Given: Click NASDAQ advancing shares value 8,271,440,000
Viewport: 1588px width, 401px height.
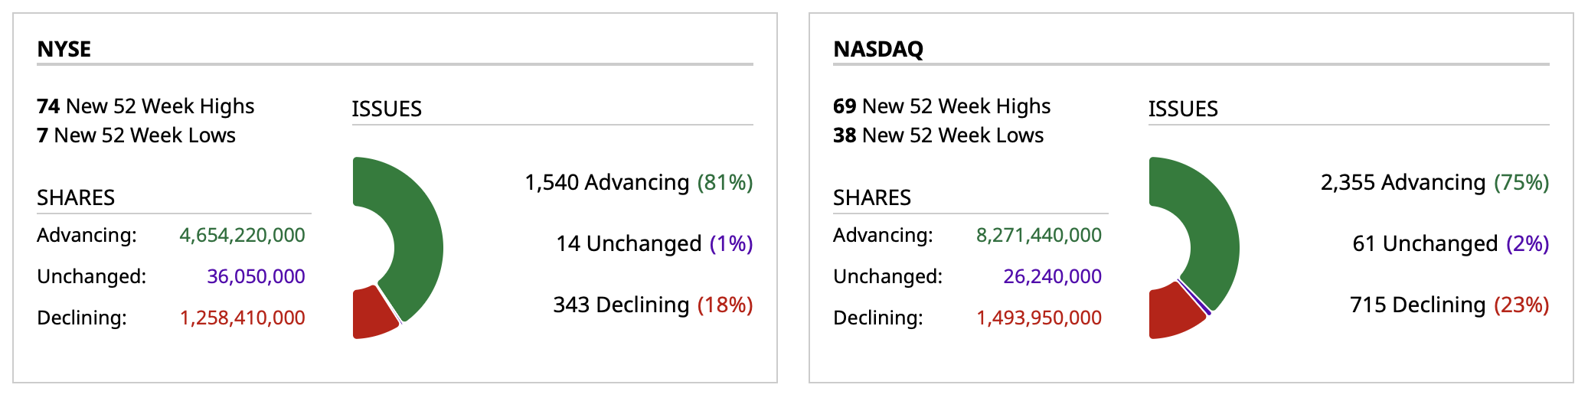Looking at the screenshot, I should (x=1038, y=235).
